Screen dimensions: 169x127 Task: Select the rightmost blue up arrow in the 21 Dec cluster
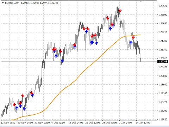click(96, 43)
